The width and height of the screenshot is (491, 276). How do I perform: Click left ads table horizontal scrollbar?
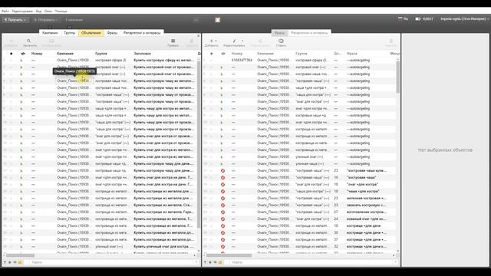21,255
